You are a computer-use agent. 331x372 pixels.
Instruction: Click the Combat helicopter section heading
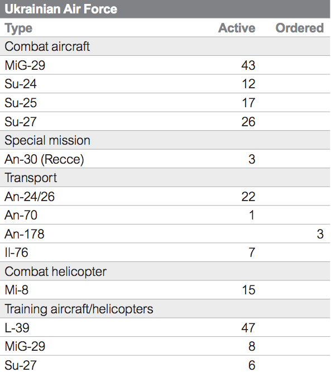point(55,271)
